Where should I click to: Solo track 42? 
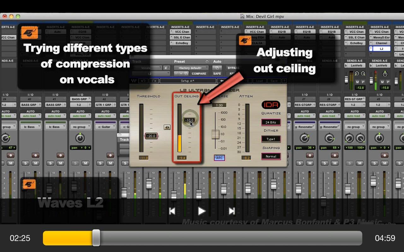coord(100,163)
